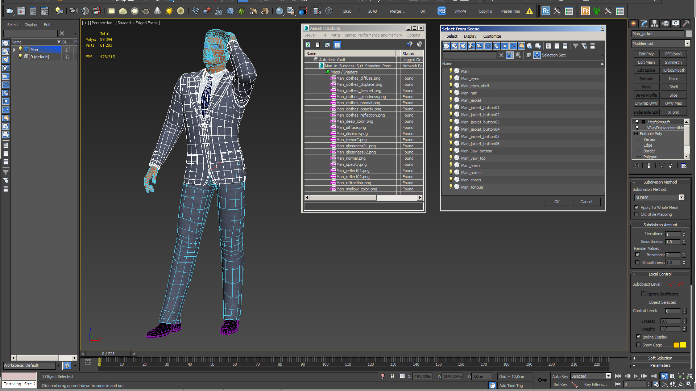This screenshot has width=696, height=391.
Task: Click Sort by Hierarchy icon in Select From Scene
Action: click(537, 55)
